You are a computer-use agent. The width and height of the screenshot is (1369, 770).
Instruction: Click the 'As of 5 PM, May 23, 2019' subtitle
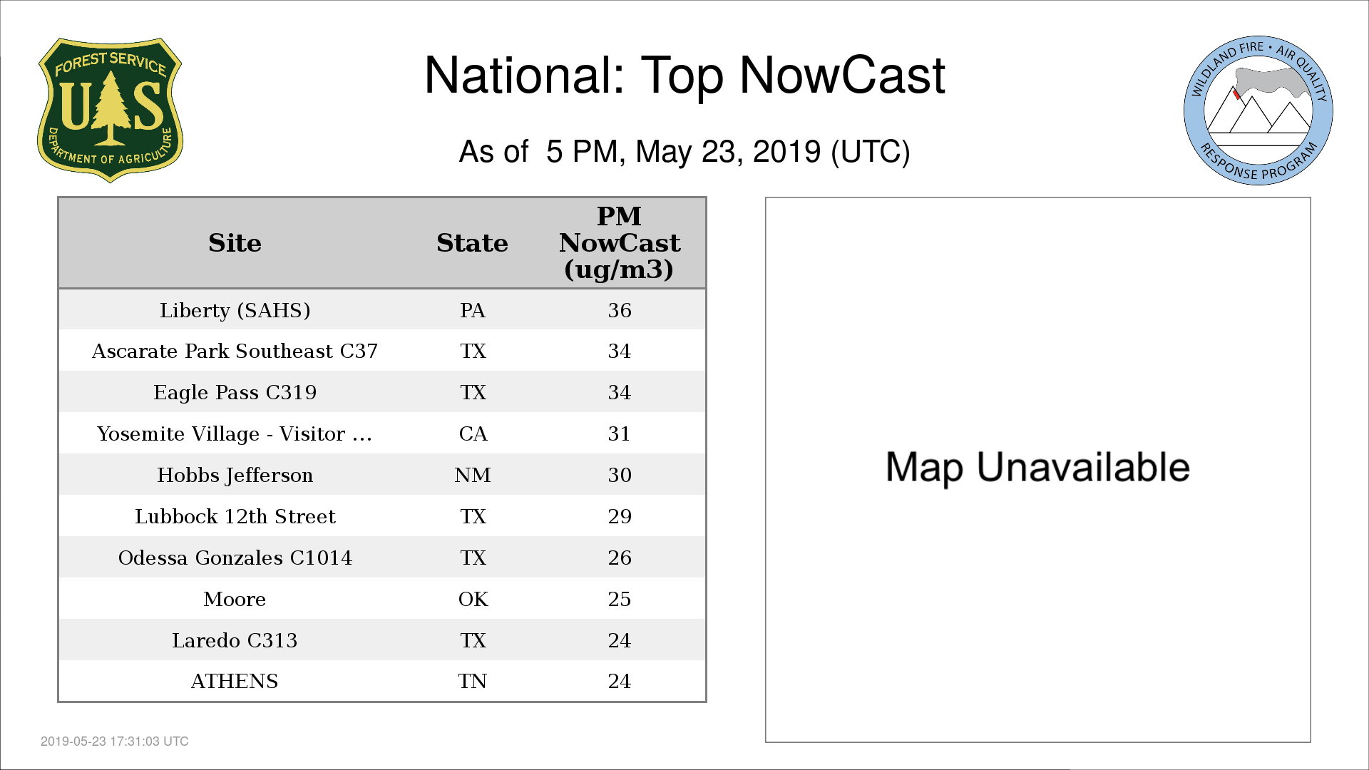pyautogui.click(x=684, y=152)
